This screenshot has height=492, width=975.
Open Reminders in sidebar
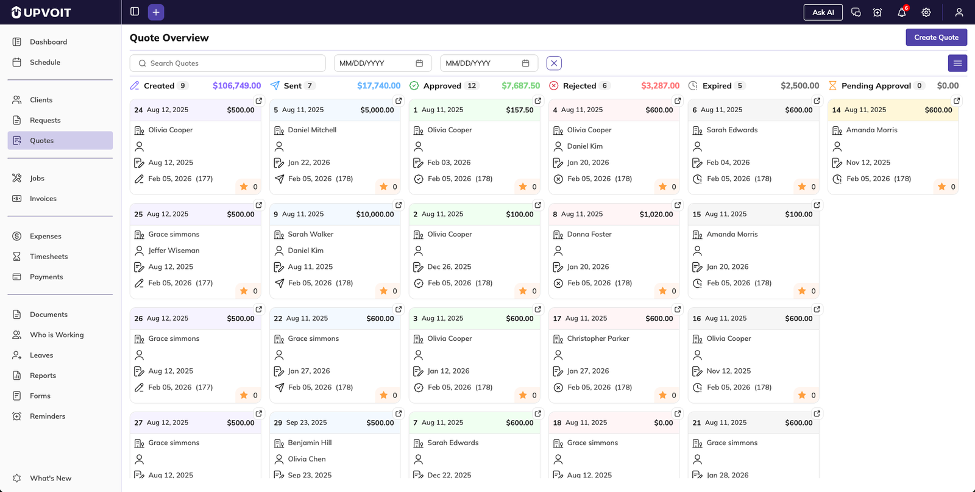point(60,416)
